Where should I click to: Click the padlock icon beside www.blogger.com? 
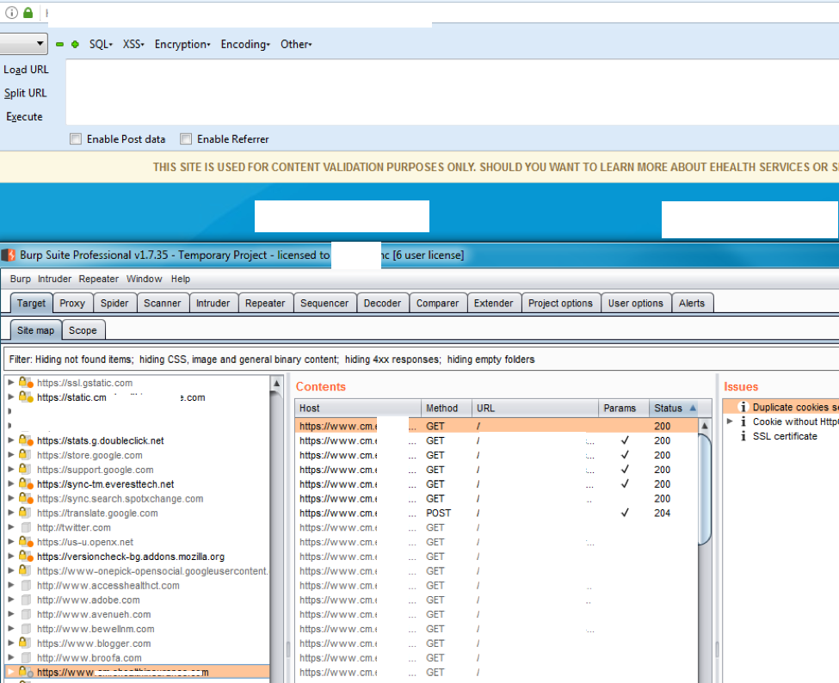[x=24, y=643]
